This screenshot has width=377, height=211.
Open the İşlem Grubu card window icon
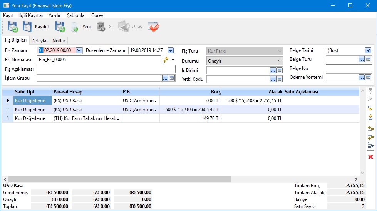click(x=172, y=78)
